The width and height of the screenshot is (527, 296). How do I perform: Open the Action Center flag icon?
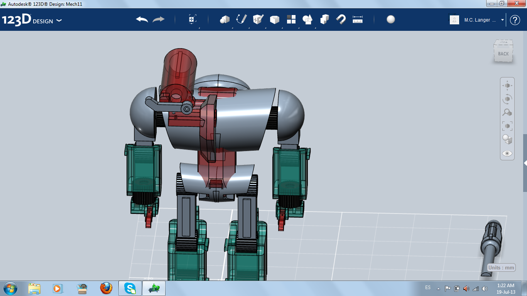448,288
